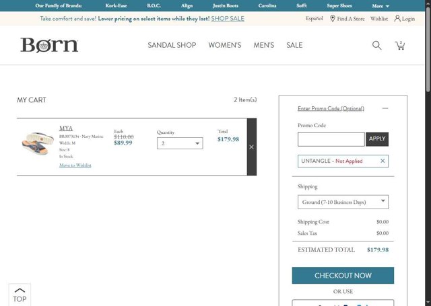
Task: Go to Justin Boots brand
Action: 226,6
